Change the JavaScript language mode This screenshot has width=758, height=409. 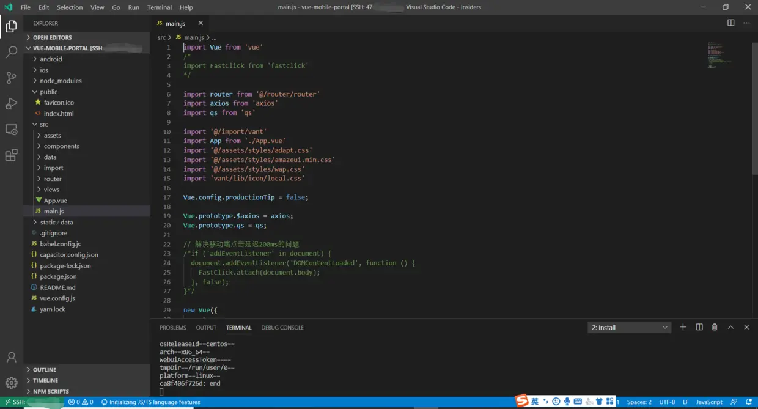pyautogui.click(x=709, y=402)
